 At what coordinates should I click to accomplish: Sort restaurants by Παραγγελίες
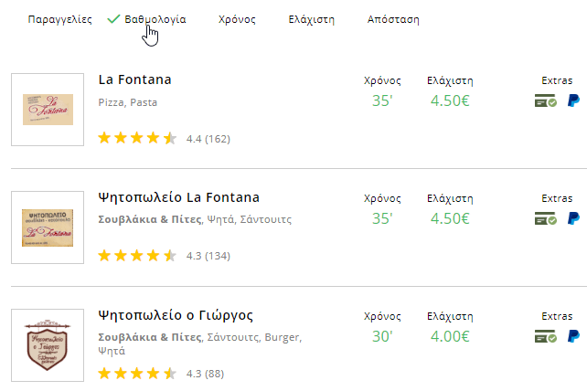[x=60, y=19]
